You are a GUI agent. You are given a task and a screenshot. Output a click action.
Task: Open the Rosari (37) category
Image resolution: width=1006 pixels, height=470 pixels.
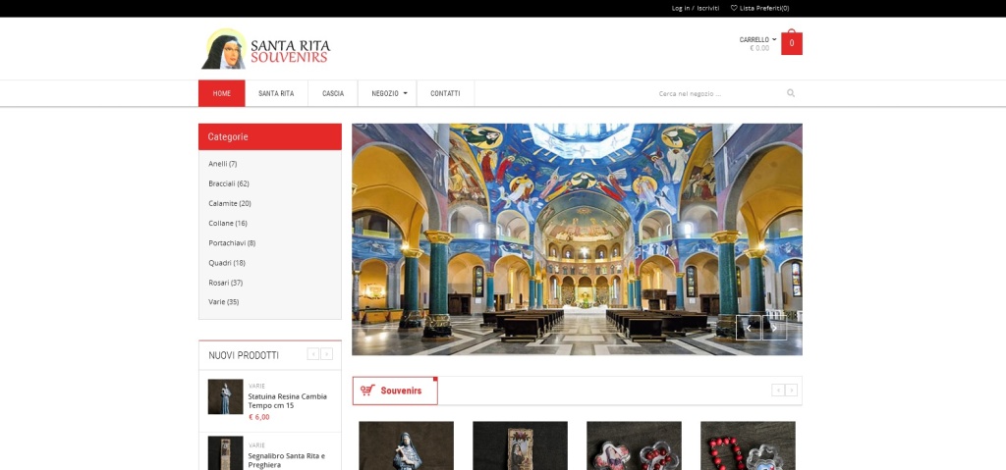coord(225,283)
